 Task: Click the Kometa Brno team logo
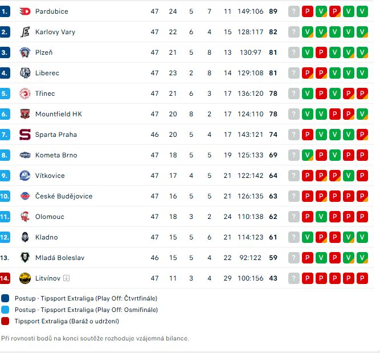pos(25,155)
